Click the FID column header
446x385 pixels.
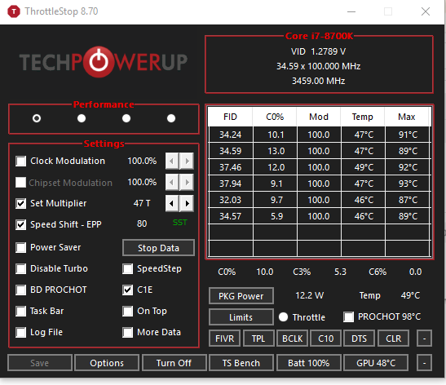pos(230,117)
